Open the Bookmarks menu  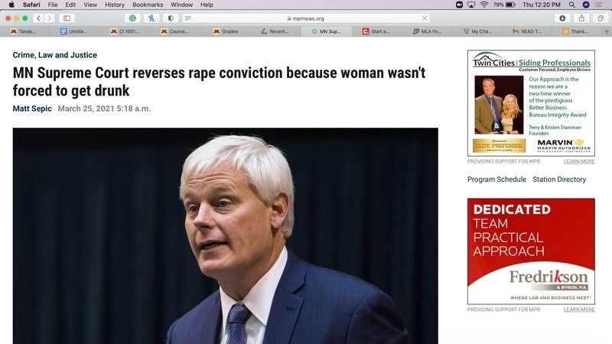[x=148, y=5]
